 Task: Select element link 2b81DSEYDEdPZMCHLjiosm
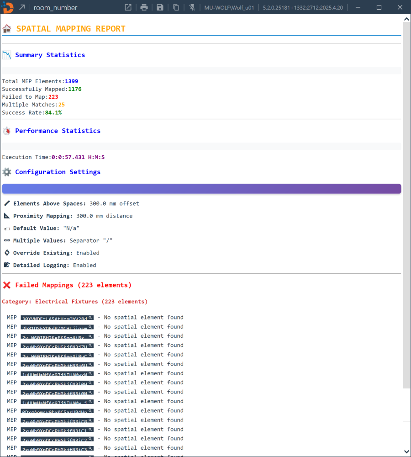54,327
